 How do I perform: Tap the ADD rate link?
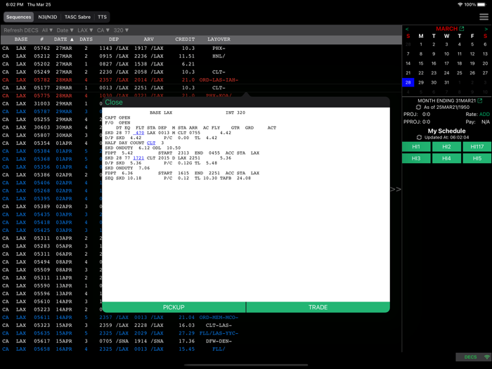[x=484, y=114]
